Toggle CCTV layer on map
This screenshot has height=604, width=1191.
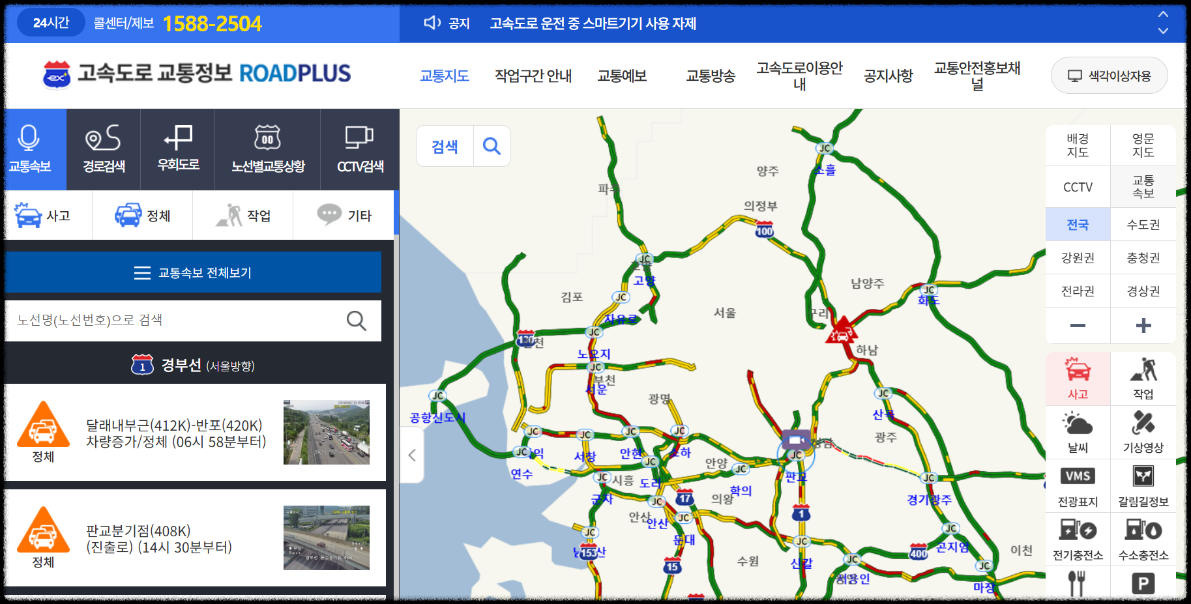[x=1078, y=187]
